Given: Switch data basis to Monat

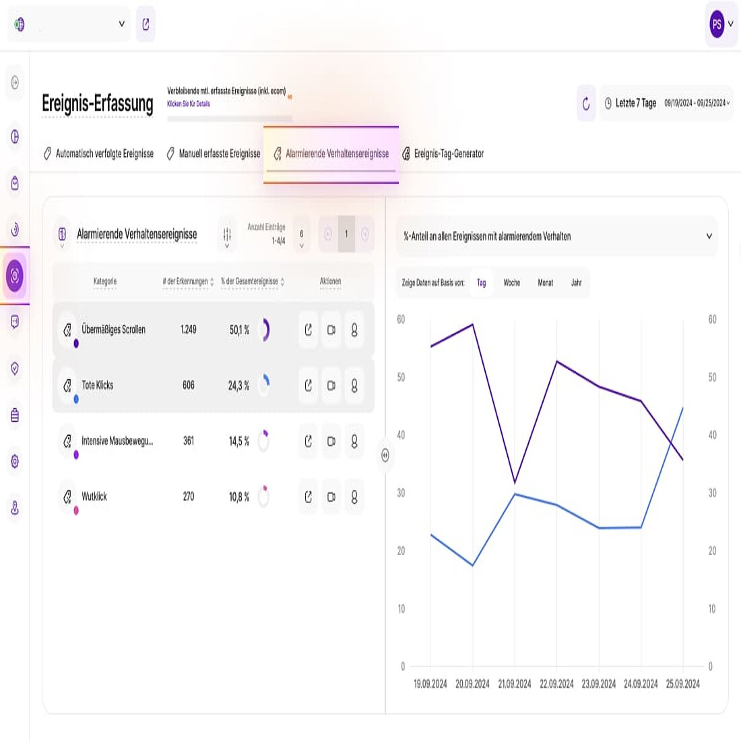Looking at the screenshot, I should (x=545, y=283).
